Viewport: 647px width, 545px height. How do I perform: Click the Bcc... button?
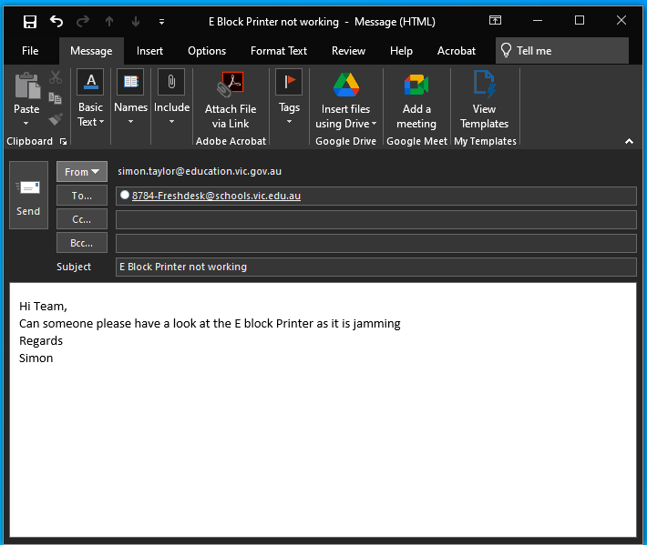[x=82, y=243]
